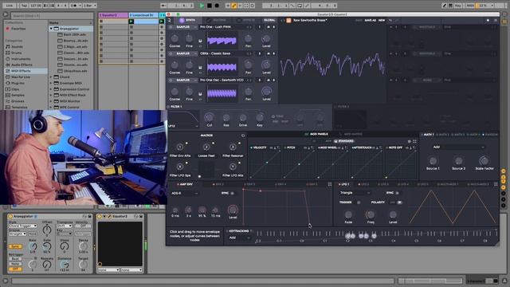The width and height of the screenshot is (510, 287).
Task: Expand the envelope editor to fullscreen
Action: tap(330, 184)
